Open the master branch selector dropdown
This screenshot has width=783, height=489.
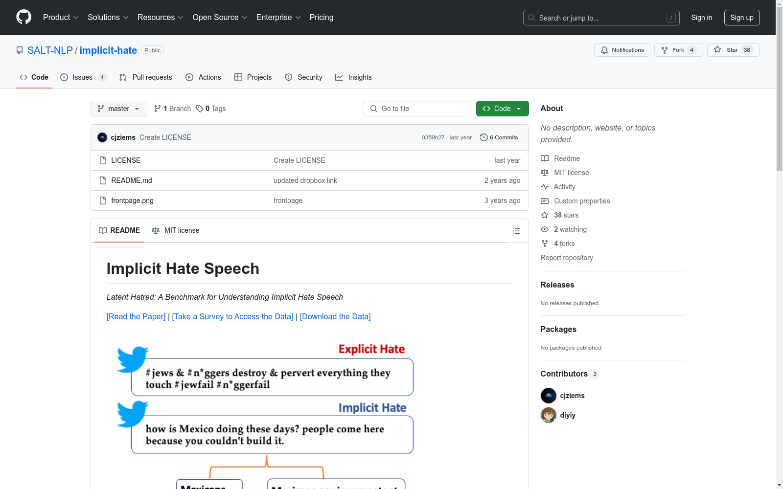(x=119, y=109)
